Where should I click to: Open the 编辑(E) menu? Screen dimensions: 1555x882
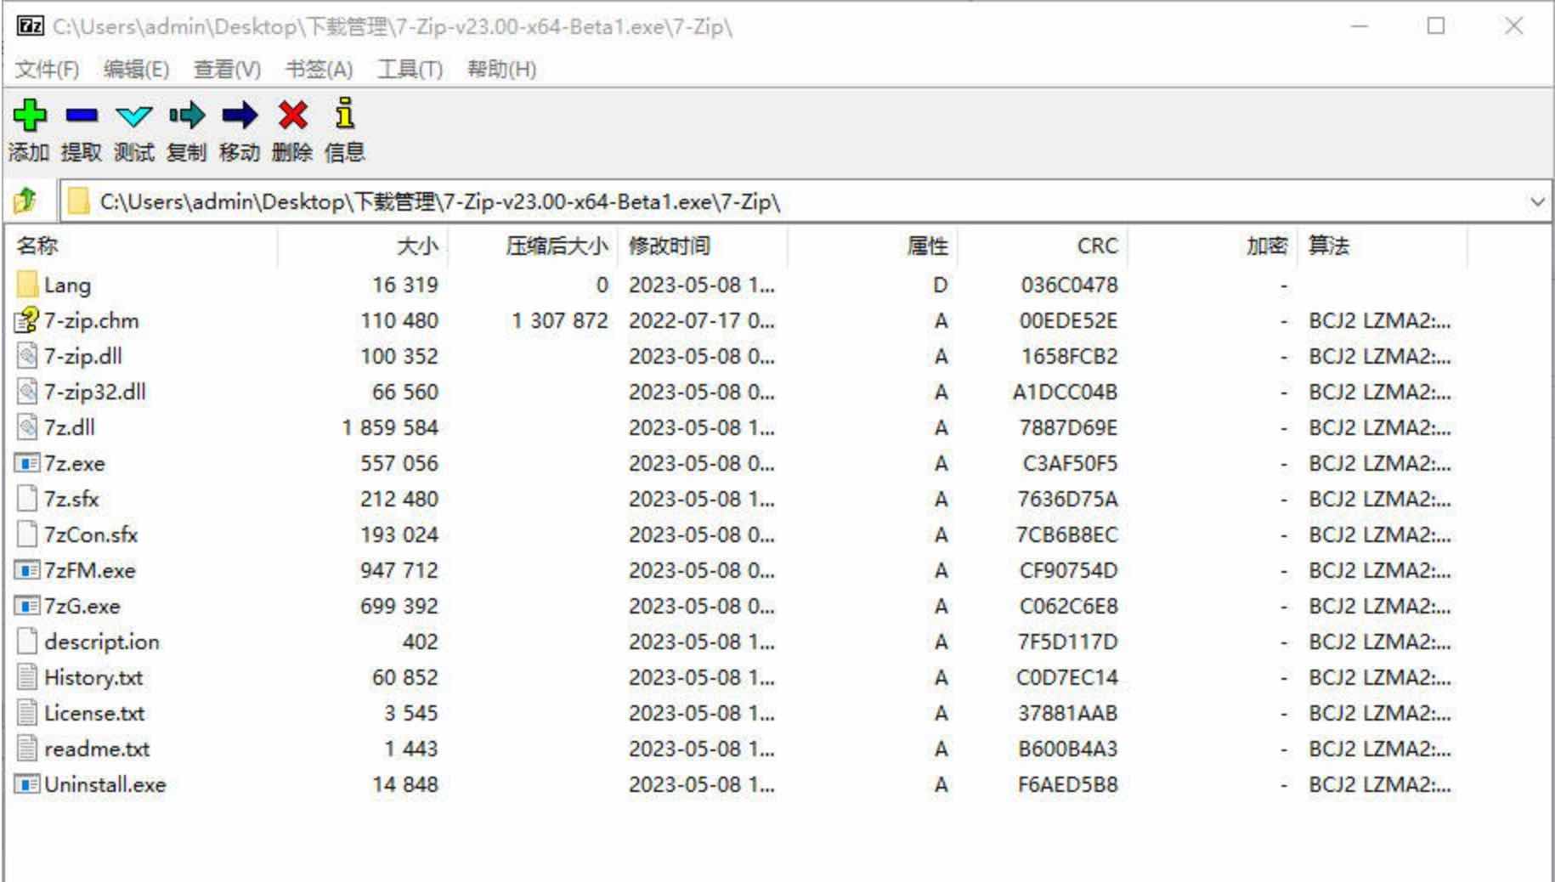(x=136, y=69)
